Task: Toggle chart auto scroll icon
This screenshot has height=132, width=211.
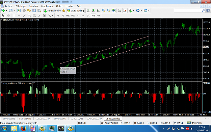Action: click(120, 10)
